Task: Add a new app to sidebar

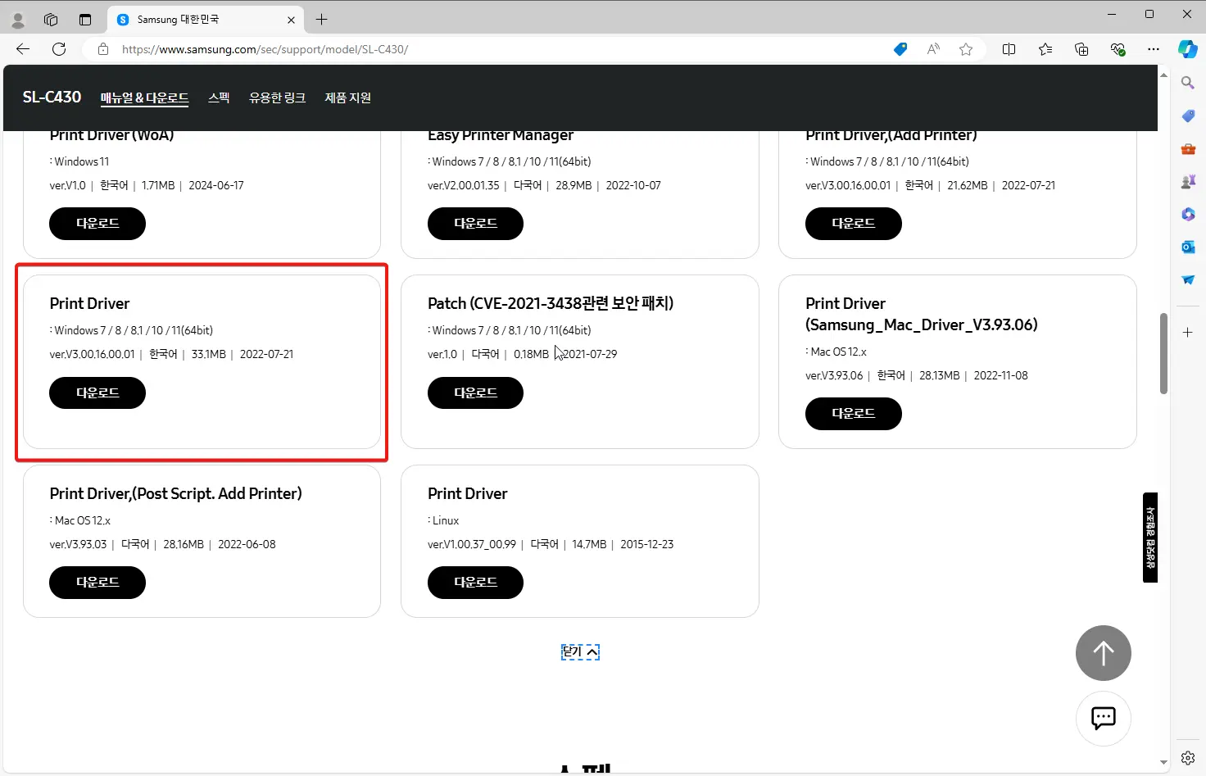Action: click(x=1188, y=332)
